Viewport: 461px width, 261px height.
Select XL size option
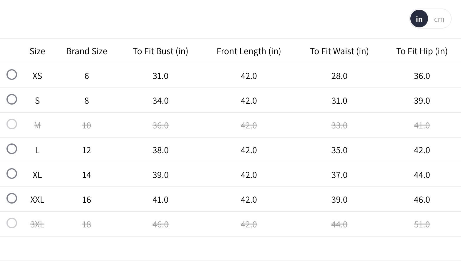click(x=12, y=174)
